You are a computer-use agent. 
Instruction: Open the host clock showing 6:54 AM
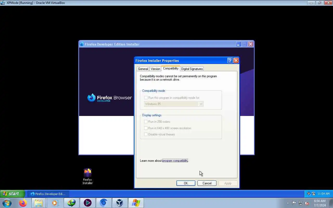pos(319,203)
